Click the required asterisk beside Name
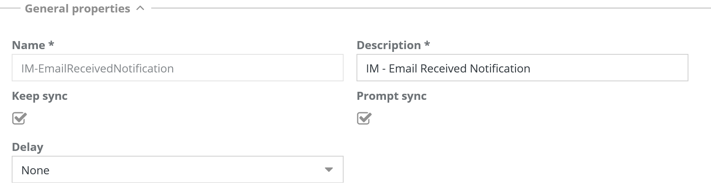The image size is (711, 192). (51, 43)
